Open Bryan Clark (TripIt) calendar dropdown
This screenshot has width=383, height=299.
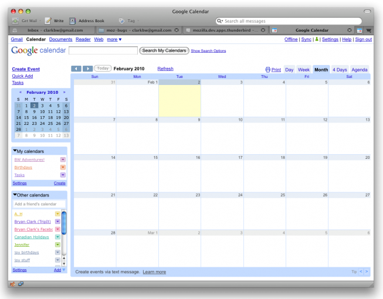57,222
